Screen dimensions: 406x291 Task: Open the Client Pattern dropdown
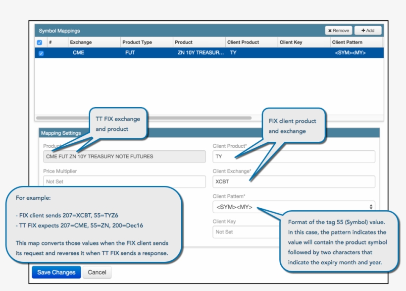tap(294, 207)
